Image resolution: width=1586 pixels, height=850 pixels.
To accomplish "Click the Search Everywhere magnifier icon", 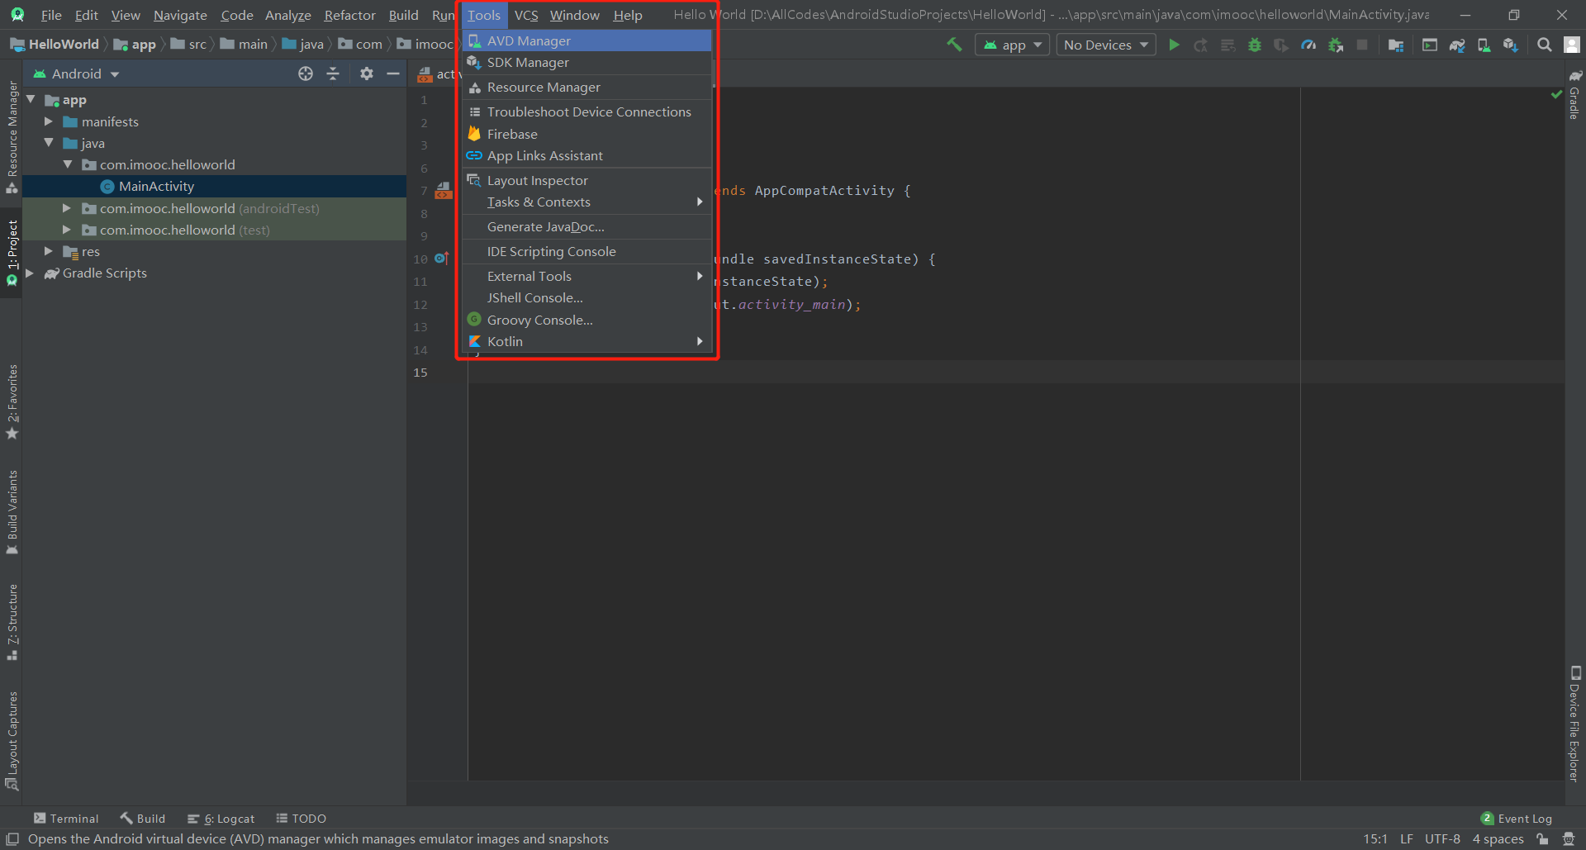I will [x=1544, y=45].
